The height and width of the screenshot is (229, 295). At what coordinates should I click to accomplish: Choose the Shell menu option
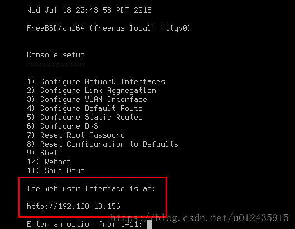tap(44, 153)
